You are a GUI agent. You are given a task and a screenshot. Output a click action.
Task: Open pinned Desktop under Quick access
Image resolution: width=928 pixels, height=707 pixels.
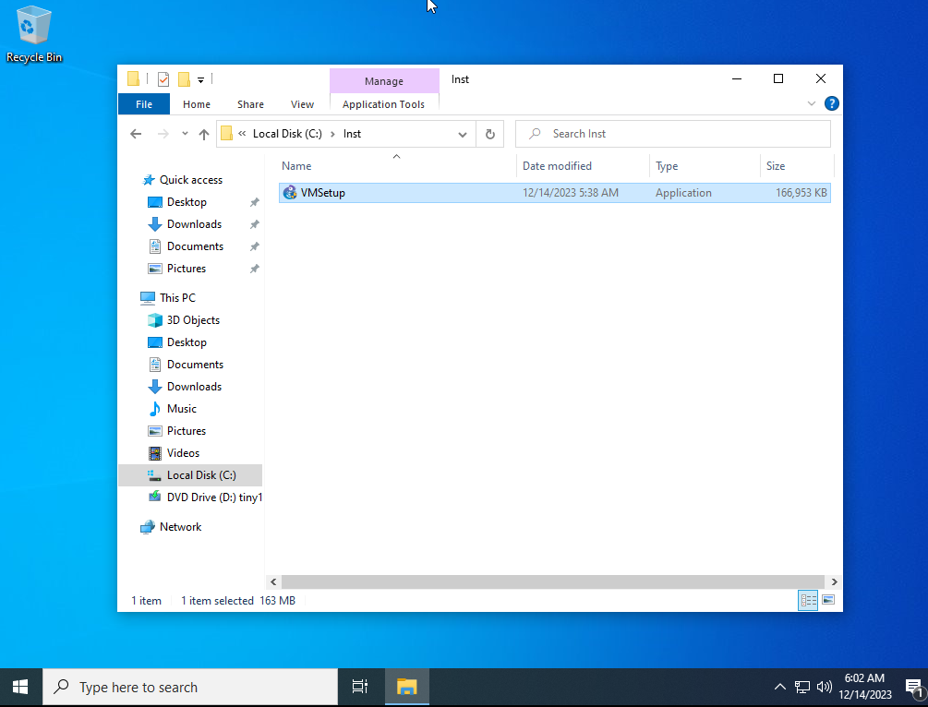tap(187, 202)
